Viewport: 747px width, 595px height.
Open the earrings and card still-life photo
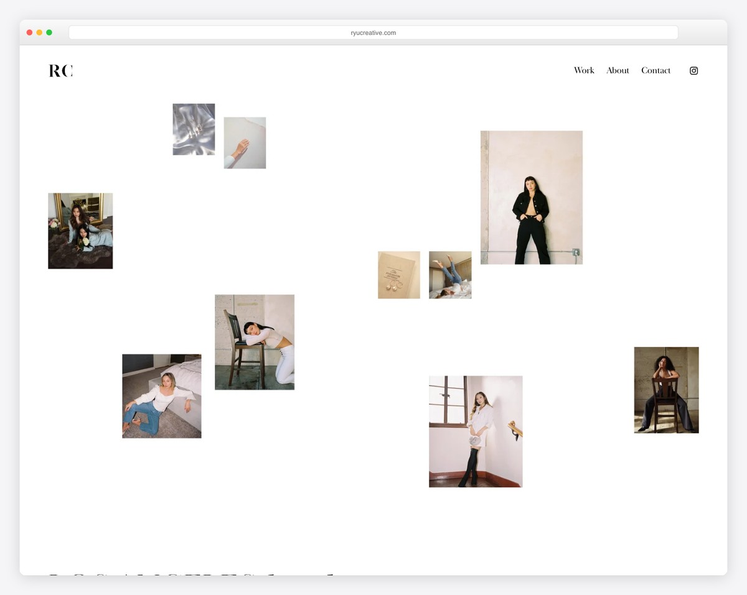point(398,275)
